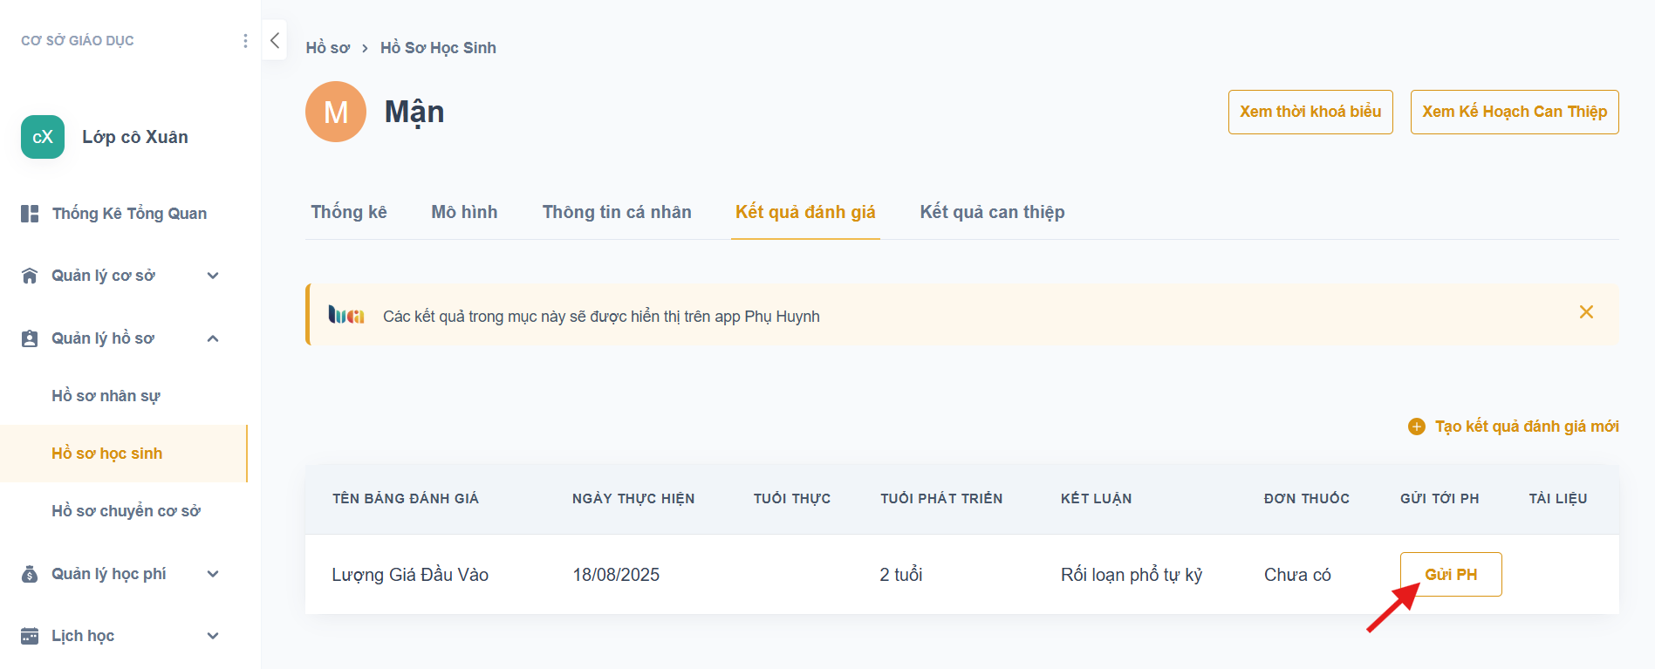Collapse the sidebar with the left arrow
This screenshot has width=1655, height=669.
[x=275, y=40]
